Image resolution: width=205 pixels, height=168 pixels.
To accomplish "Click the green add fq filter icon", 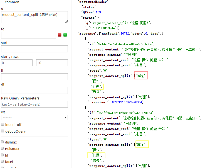I will (65, 35).
